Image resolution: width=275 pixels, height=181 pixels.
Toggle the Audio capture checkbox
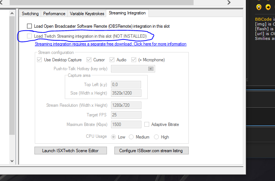(112, 60)
